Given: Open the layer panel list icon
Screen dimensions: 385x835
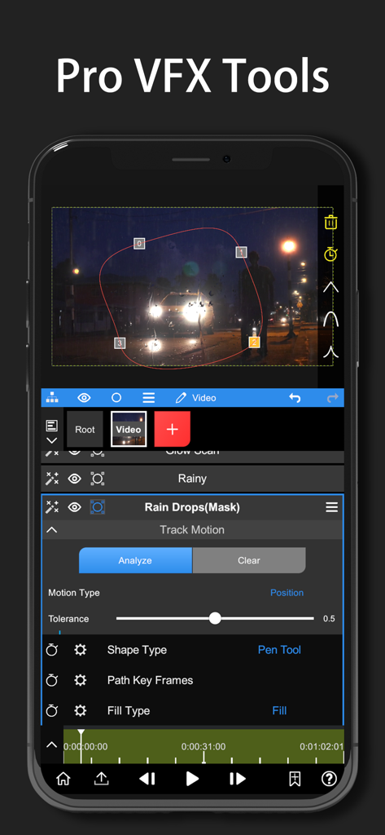Looking at the screenshot, I should 51,426.
